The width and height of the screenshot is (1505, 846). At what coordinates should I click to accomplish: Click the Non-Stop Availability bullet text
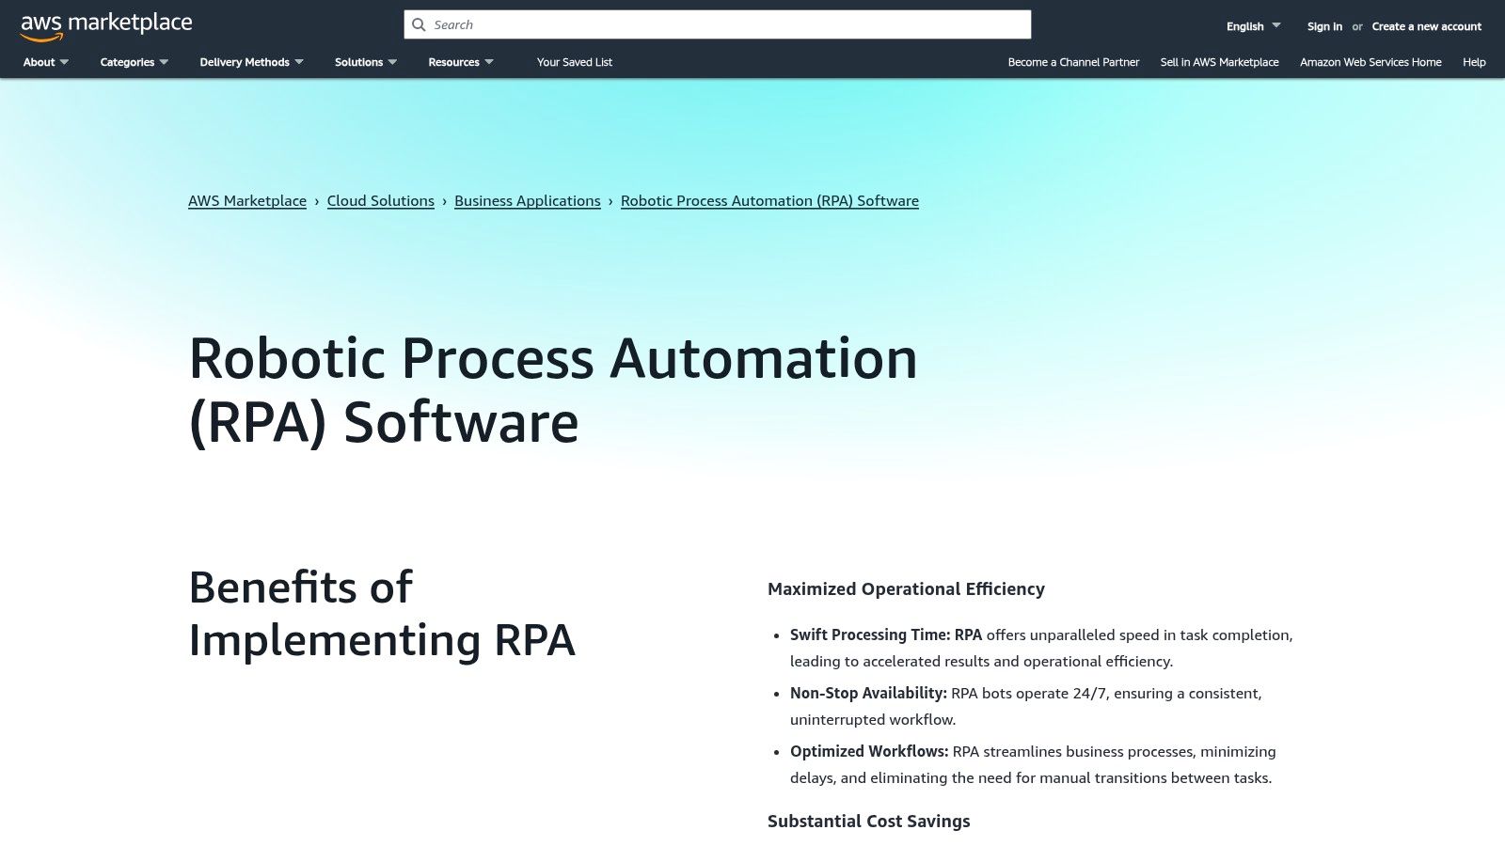1026,706
